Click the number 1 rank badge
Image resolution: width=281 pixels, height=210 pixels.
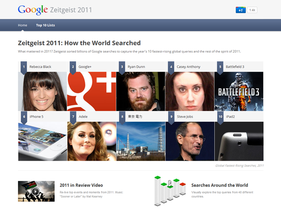pos(24,68)
